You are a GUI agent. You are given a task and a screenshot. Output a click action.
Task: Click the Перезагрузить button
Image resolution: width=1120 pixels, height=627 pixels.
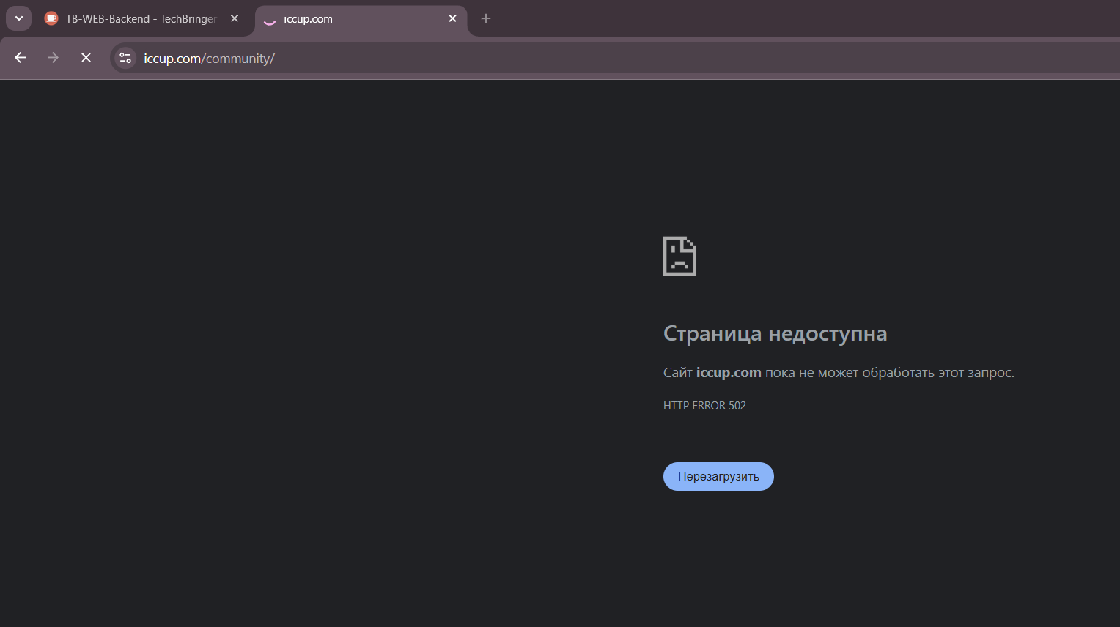[x=718, y=476]
